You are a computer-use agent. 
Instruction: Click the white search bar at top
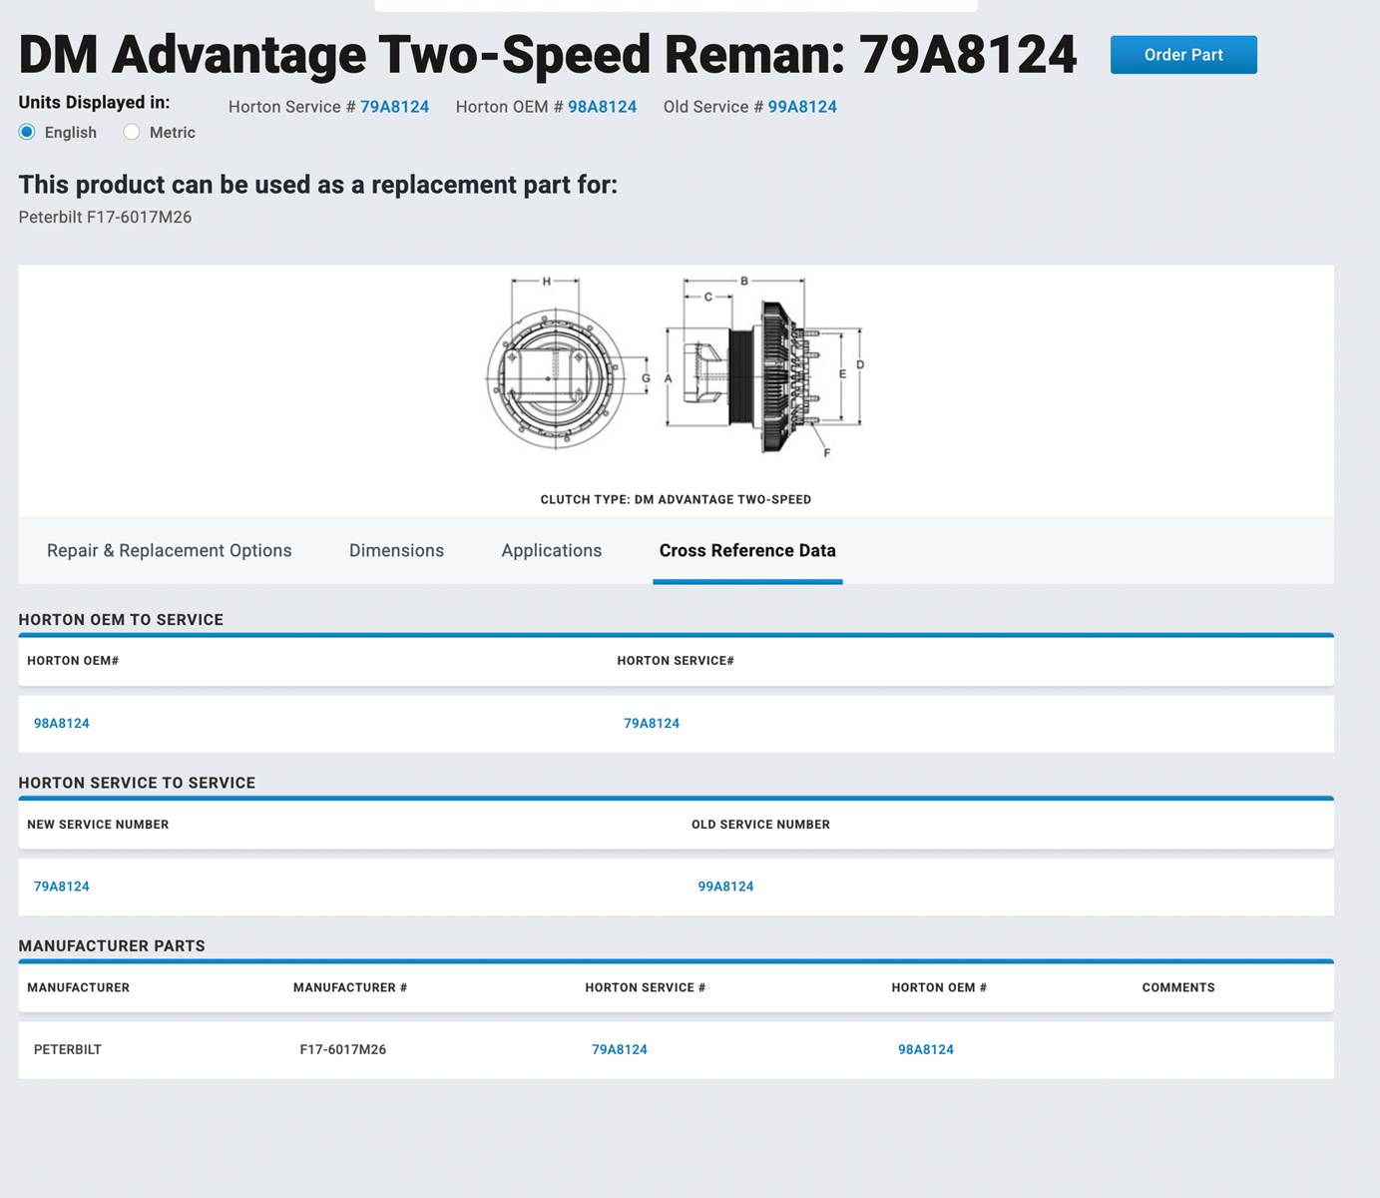coord(676,5)
